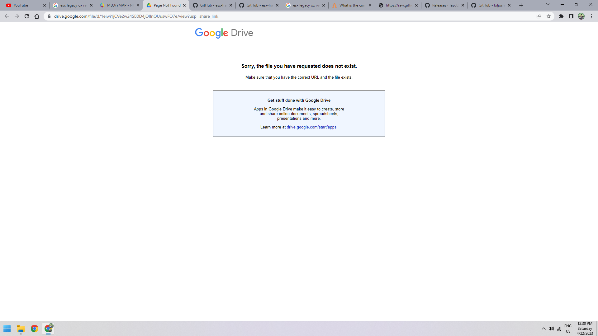Viewport: 598px width, 336px height.
Task: Open the second Chrome profile taskbar icon
Action: (x=48, y=329)
